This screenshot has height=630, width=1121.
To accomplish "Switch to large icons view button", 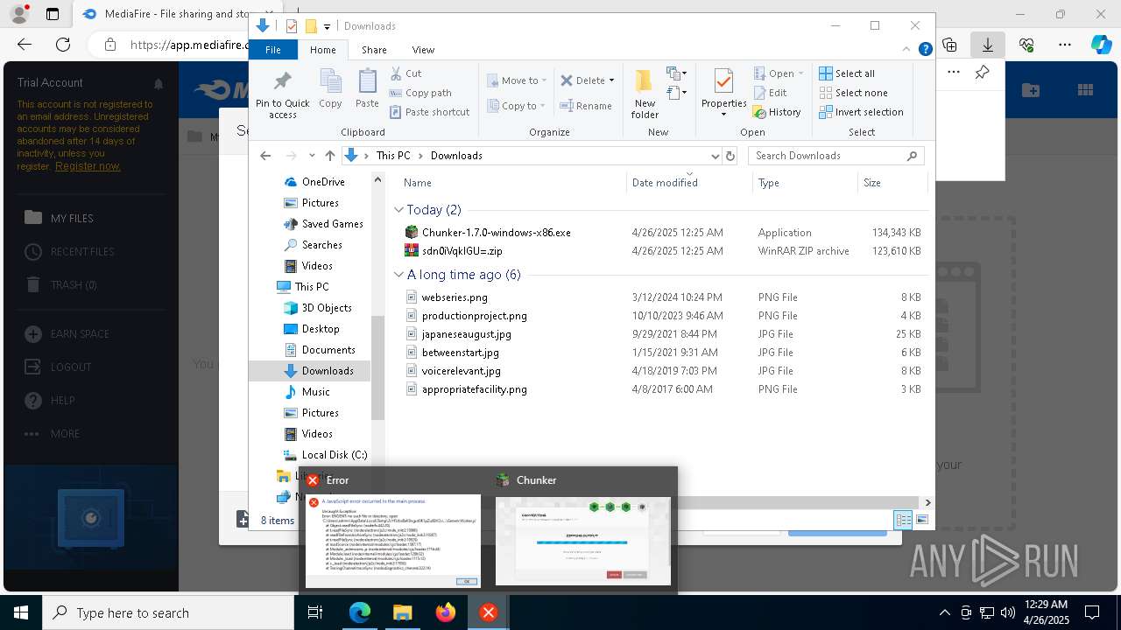I will pyautogui.click(x=922, y=520).
